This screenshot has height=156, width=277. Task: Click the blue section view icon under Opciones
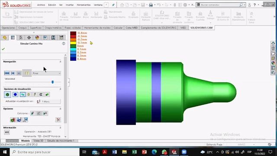click(x=19, y=120)
